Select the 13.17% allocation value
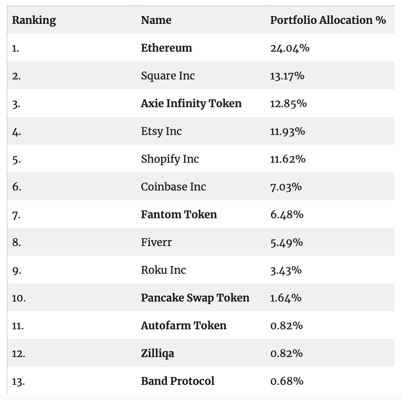This screenshot has width=402, height=400. click(x=287, y=76)
